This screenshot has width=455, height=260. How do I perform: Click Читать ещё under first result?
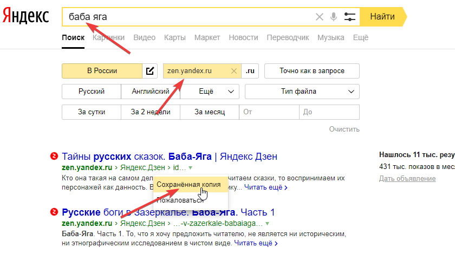coord(265,187)
